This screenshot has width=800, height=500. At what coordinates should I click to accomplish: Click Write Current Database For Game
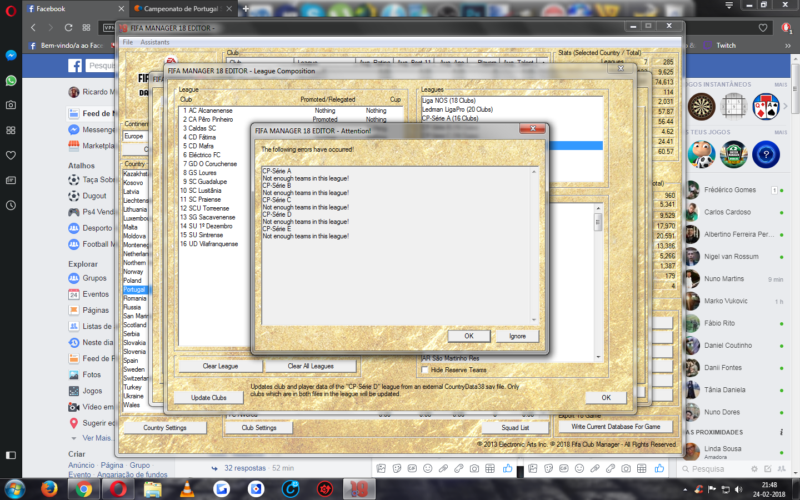(616, 427)
